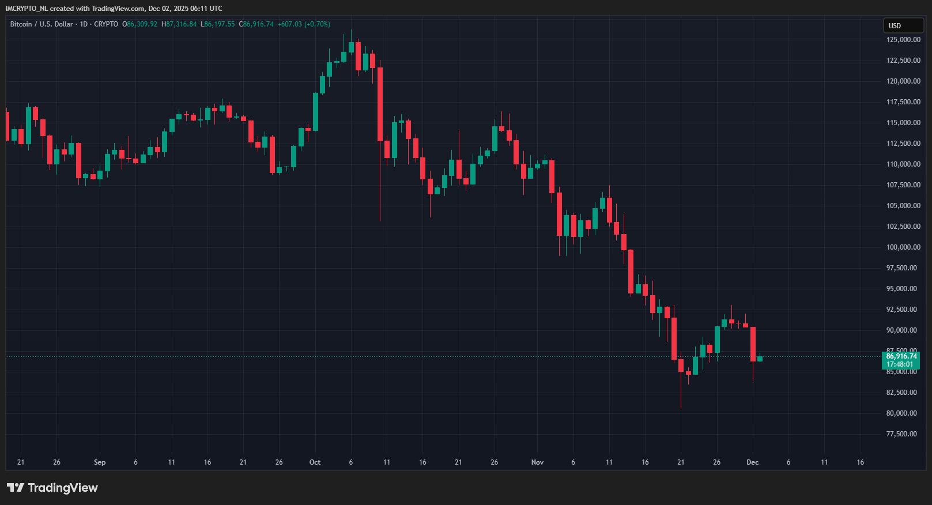Image resolution: width=932 pixels, height=505 pixels.
Task: Select the 1D interval label in legend
Action: pos(84,24)
